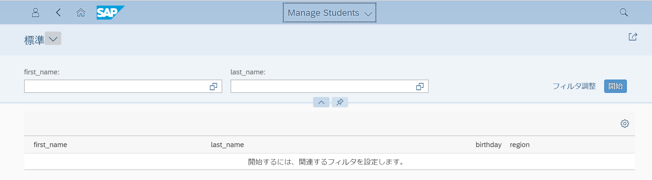Click the フィルタ調整 link

pyautogui.click(x=574, y=86)
